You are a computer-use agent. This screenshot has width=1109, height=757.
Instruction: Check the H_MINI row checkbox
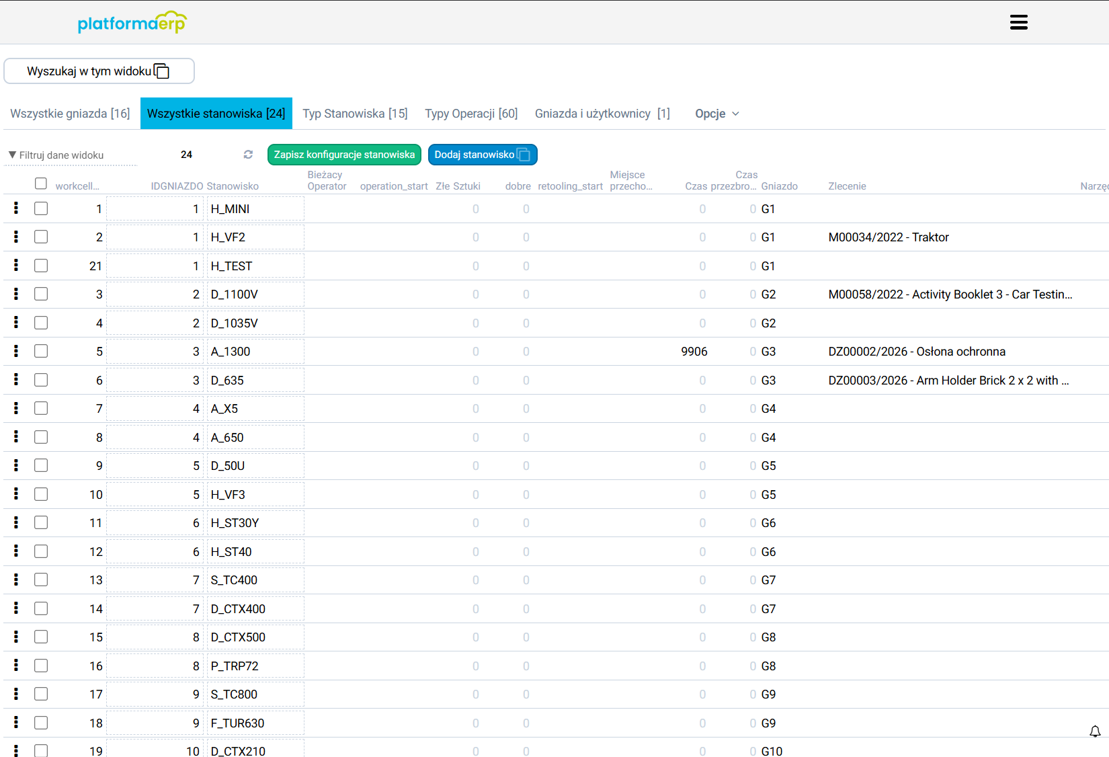pos(41,208)
